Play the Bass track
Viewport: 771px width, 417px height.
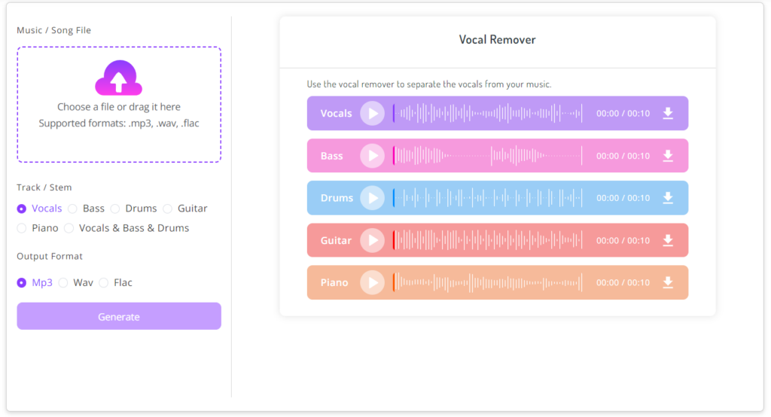click(372, 156)
